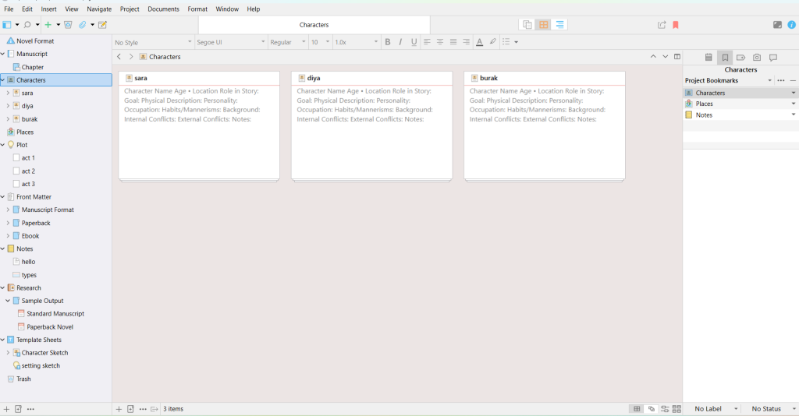Screen dimensions: 799x416
Task: Open the Inspector Snapshots camera tab
Action: pyautogui.click(x=757, y=58)
